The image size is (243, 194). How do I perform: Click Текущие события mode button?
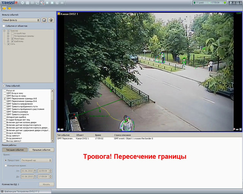click(x=15, y=150)
